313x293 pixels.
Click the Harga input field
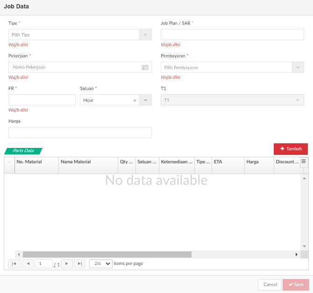[x=80, y=133]
